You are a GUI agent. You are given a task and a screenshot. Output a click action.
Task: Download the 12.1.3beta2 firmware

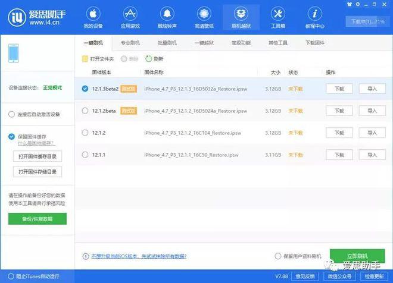point(339,89)
